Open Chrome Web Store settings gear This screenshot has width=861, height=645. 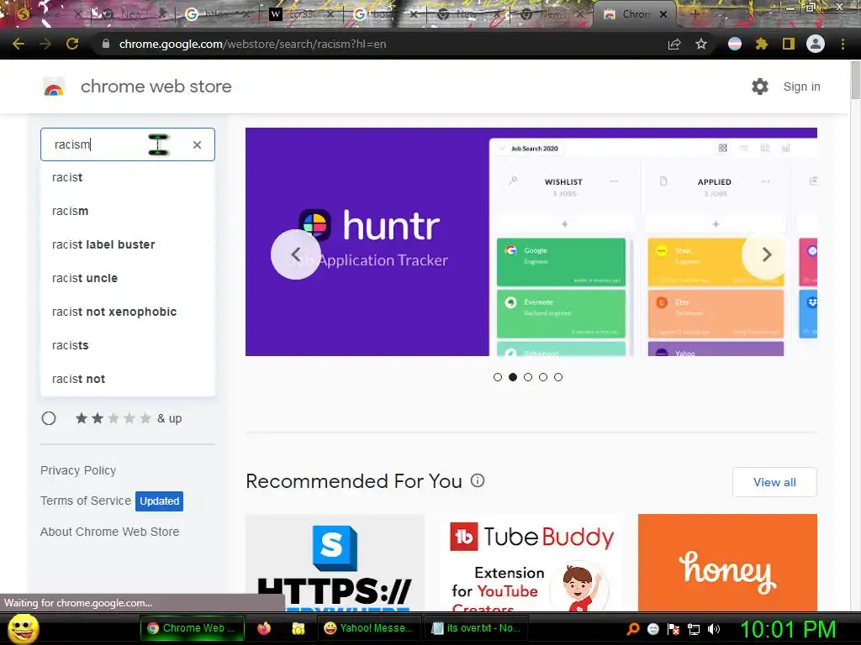[x=760, y=87]
